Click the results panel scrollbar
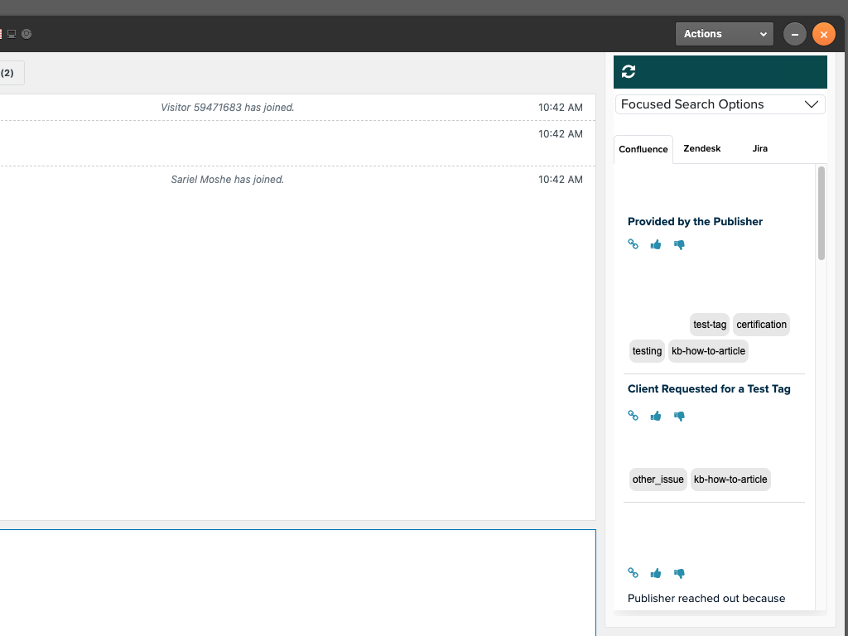848x636 pixels. tap(821, 214)
